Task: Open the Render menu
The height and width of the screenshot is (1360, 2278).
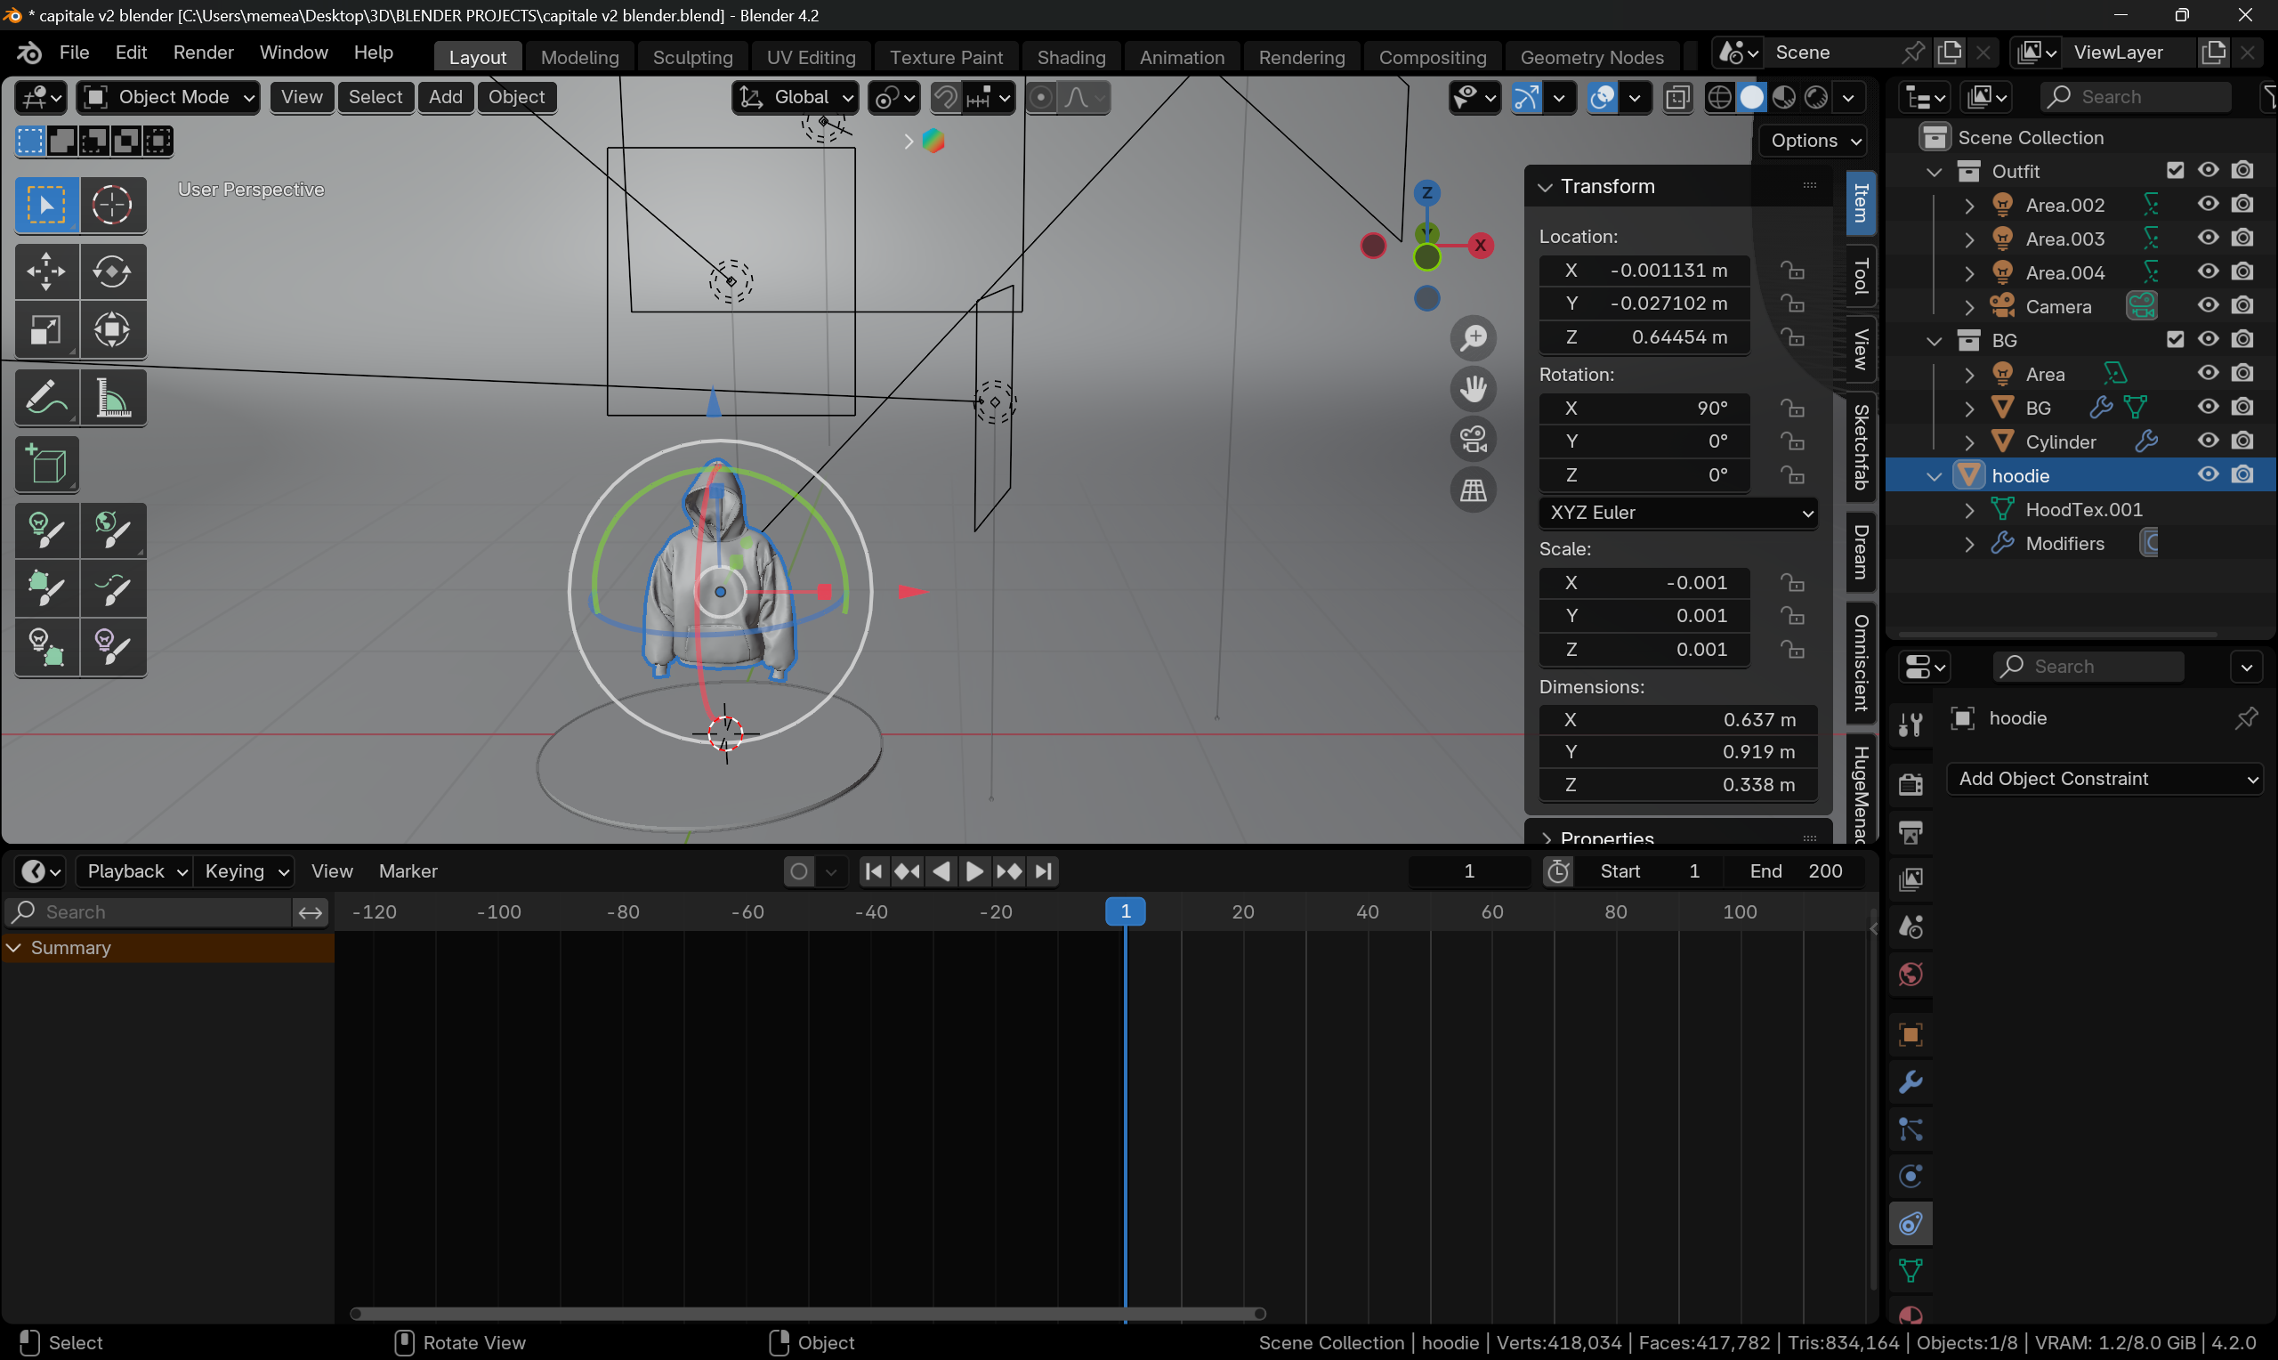Action: coord(202,53)
